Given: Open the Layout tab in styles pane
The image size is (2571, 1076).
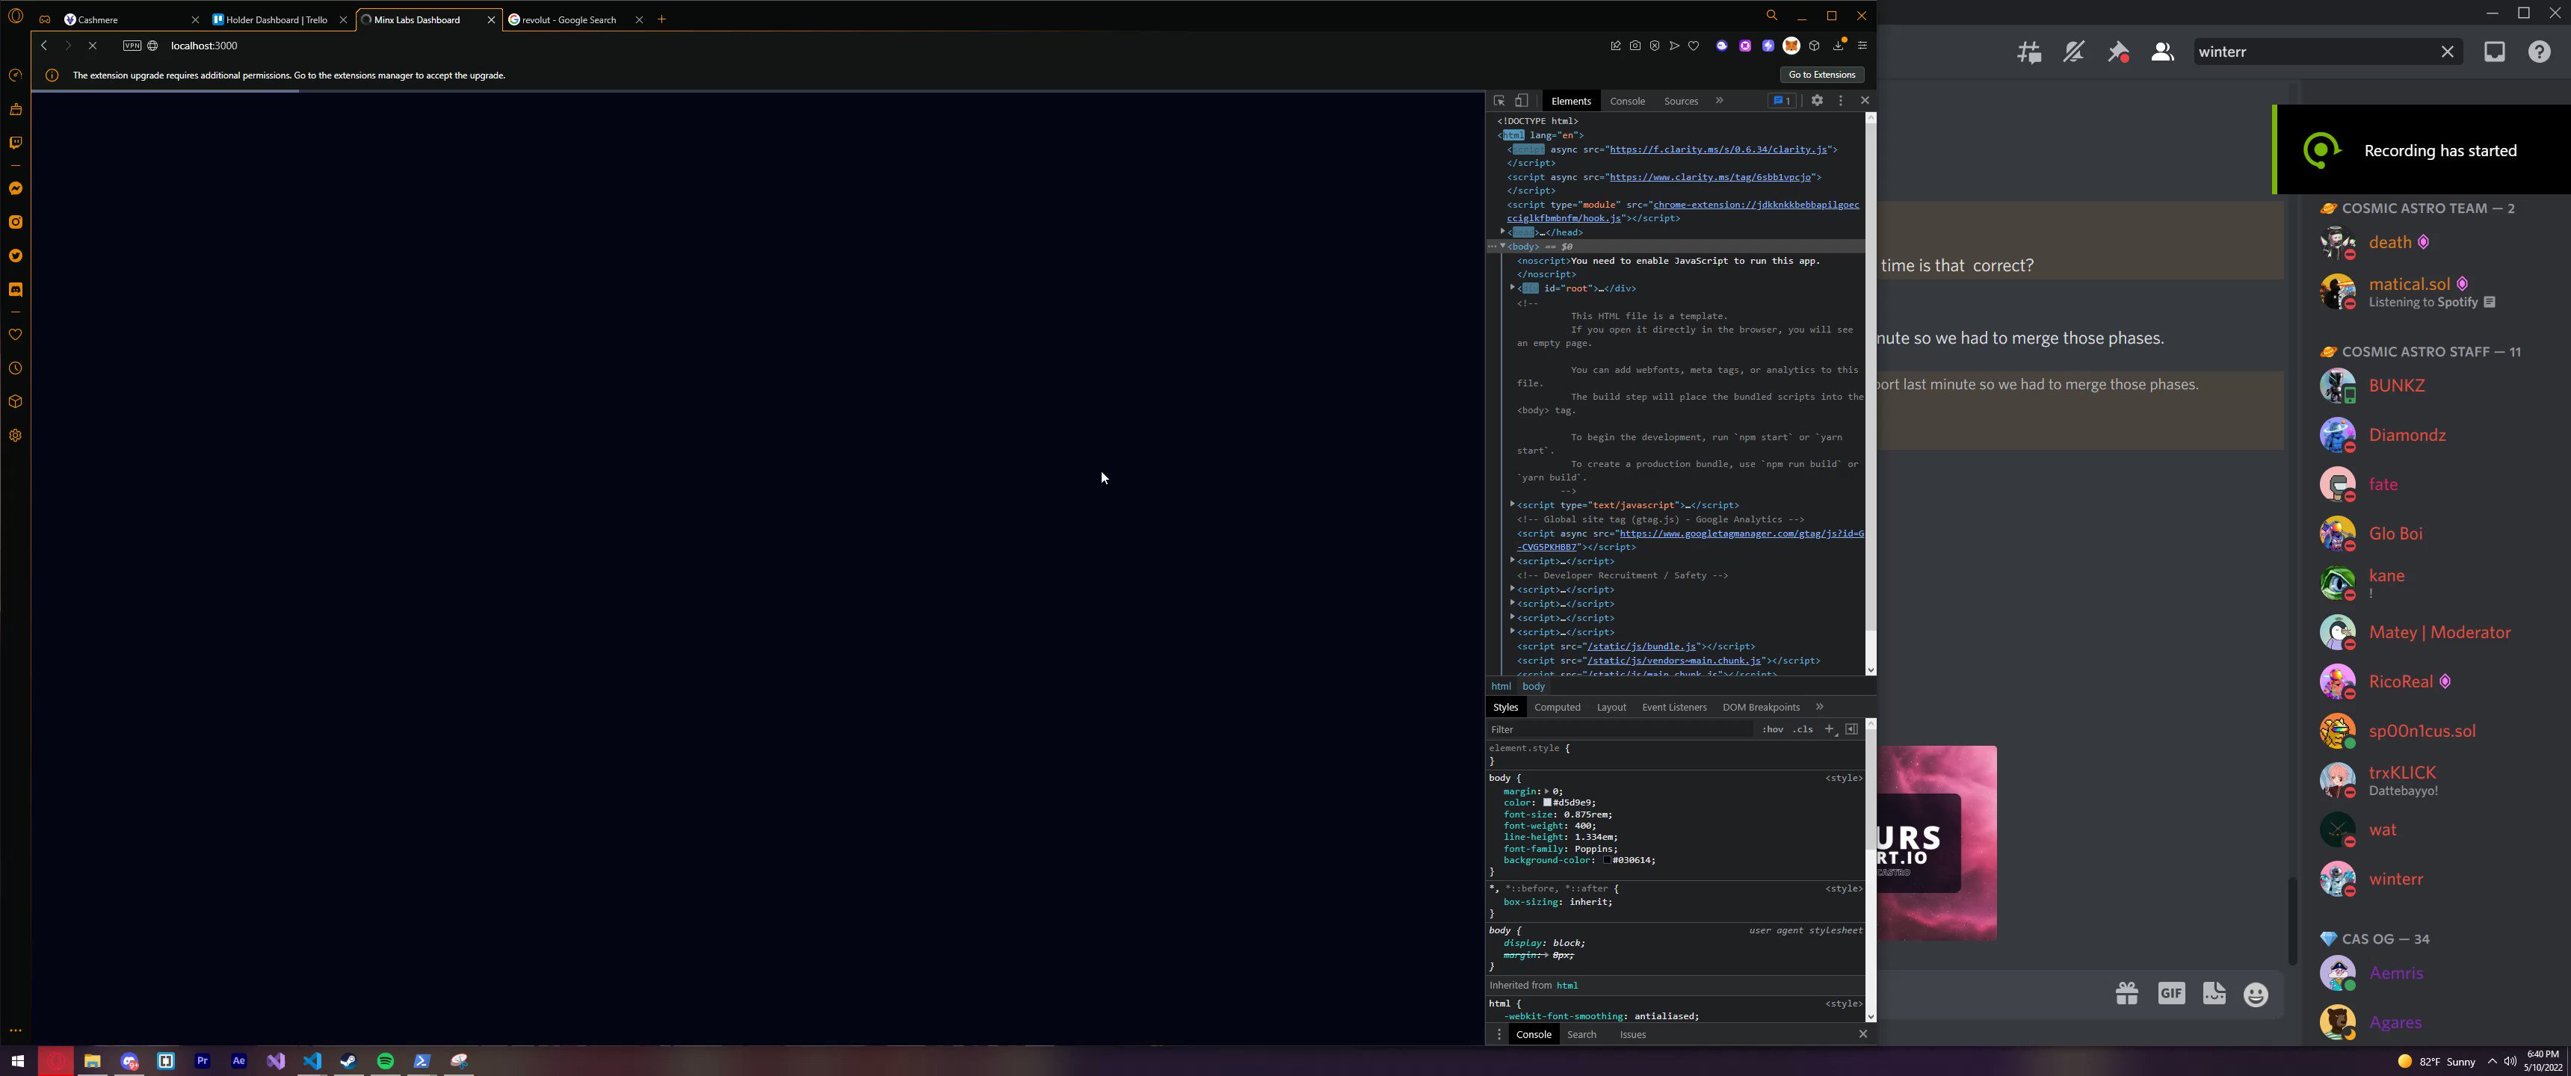Looking at the screenshot, I should click(x=1611, y=708).
